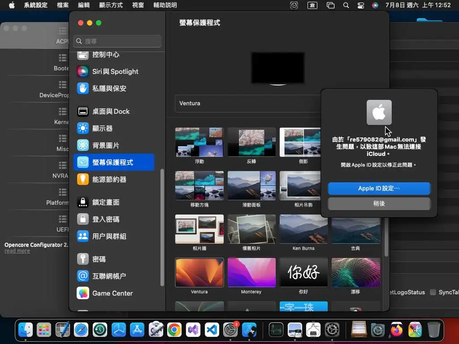Click Apple ID設定 button in dialog
Viewport: 459px width, 344px height.
(x=379, y=189)
